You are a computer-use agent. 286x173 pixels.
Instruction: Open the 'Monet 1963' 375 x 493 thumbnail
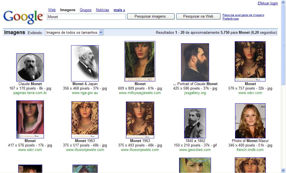pyautogui.click(x=140, y=120)
